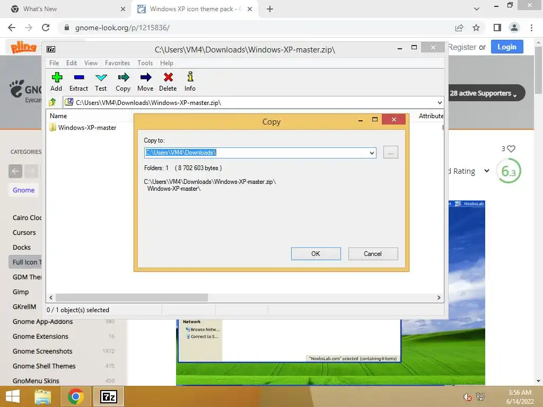This screenshot has height=407, width=543.
Task: Click the Name column header
Action: [x=58, y=116]
